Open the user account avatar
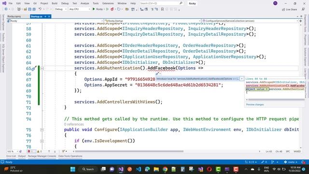309x174 pixels. coord(275,3)
